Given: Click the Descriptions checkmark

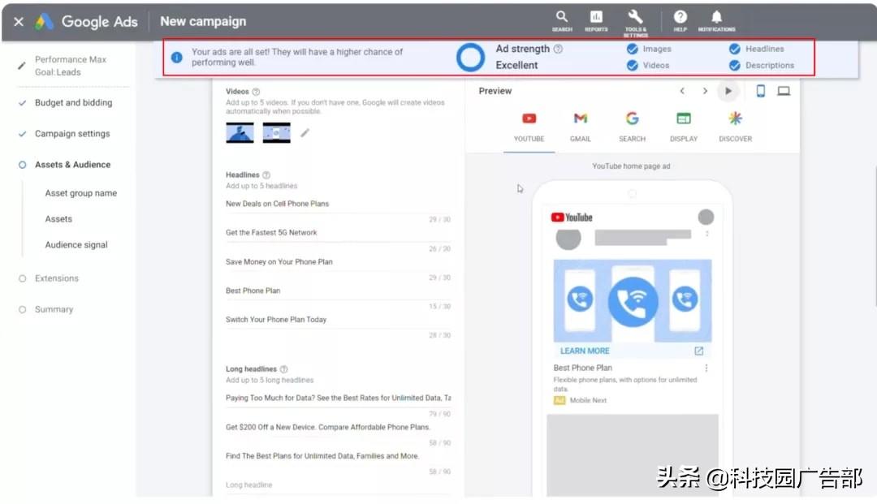Looking at the screenshot, I should [x=734, y=66].
